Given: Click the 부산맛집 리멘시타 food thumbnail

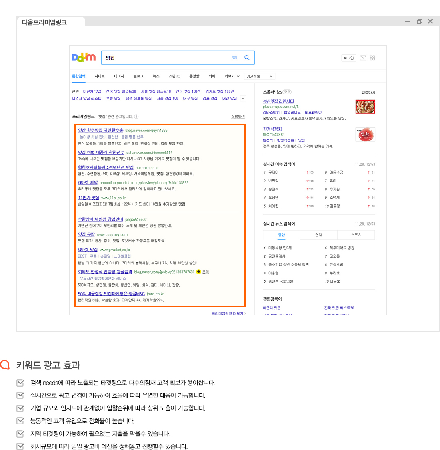Looking at the screenshot, I should pos(365,107).
